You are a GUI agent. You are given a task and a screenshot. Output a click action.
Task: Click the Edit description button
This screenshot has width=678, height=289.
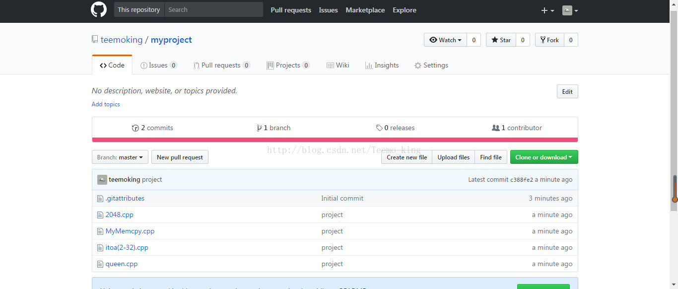[x=567, y=91]
